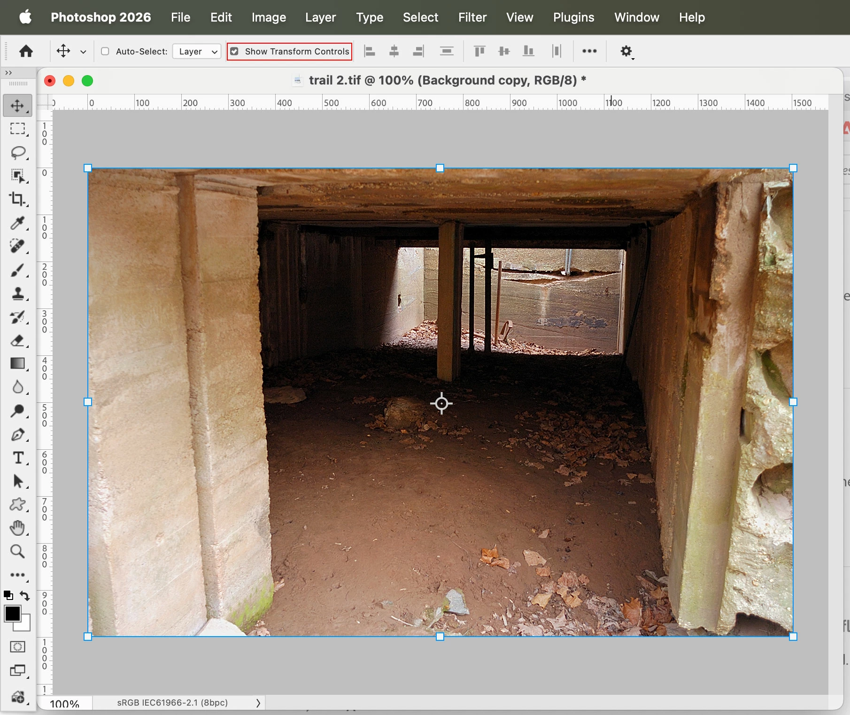
Task: Pick the Clone Stamp tool
Action: click(x=18, y=293)
